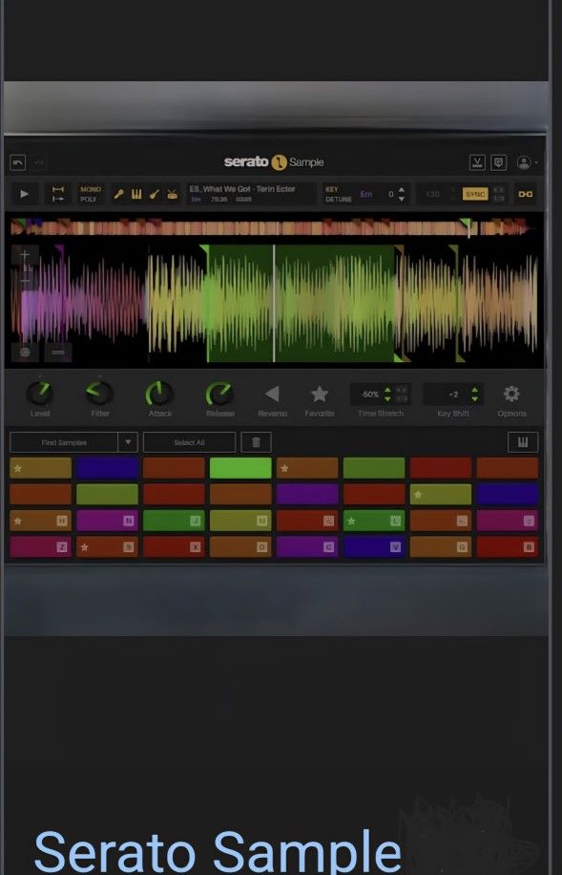Increase Time Stretch with green up arrow
The width and height of the screenshot is (562, 875).
(387, 390)
